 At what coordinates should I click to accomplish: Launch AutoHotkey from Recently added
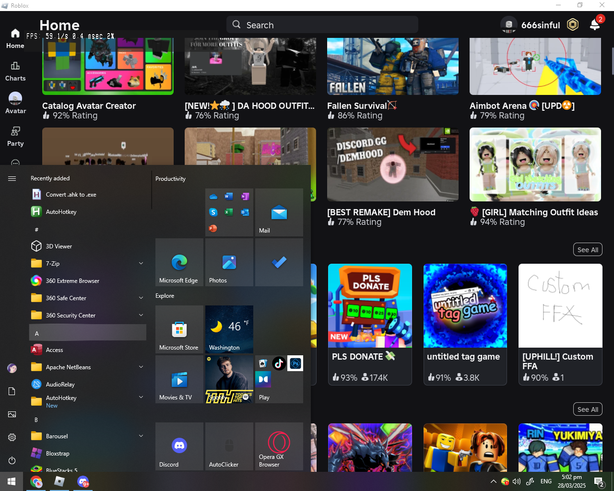click(x=87, y=212)
